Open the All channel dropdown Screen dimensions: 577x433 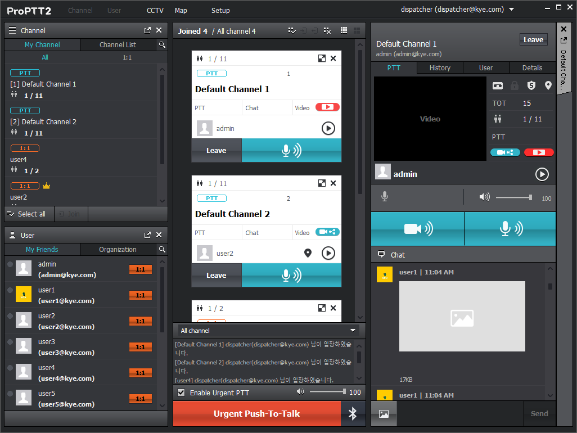tap(269, 330)
